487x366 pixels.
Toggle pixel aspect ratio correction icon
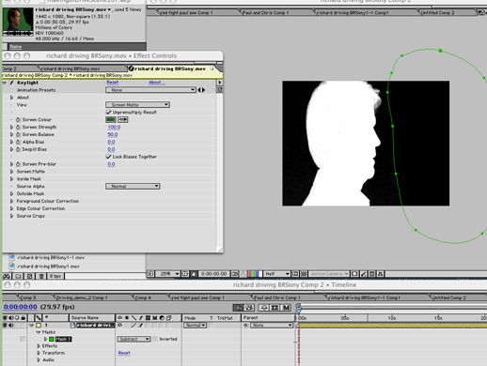[x=354, y=274]
